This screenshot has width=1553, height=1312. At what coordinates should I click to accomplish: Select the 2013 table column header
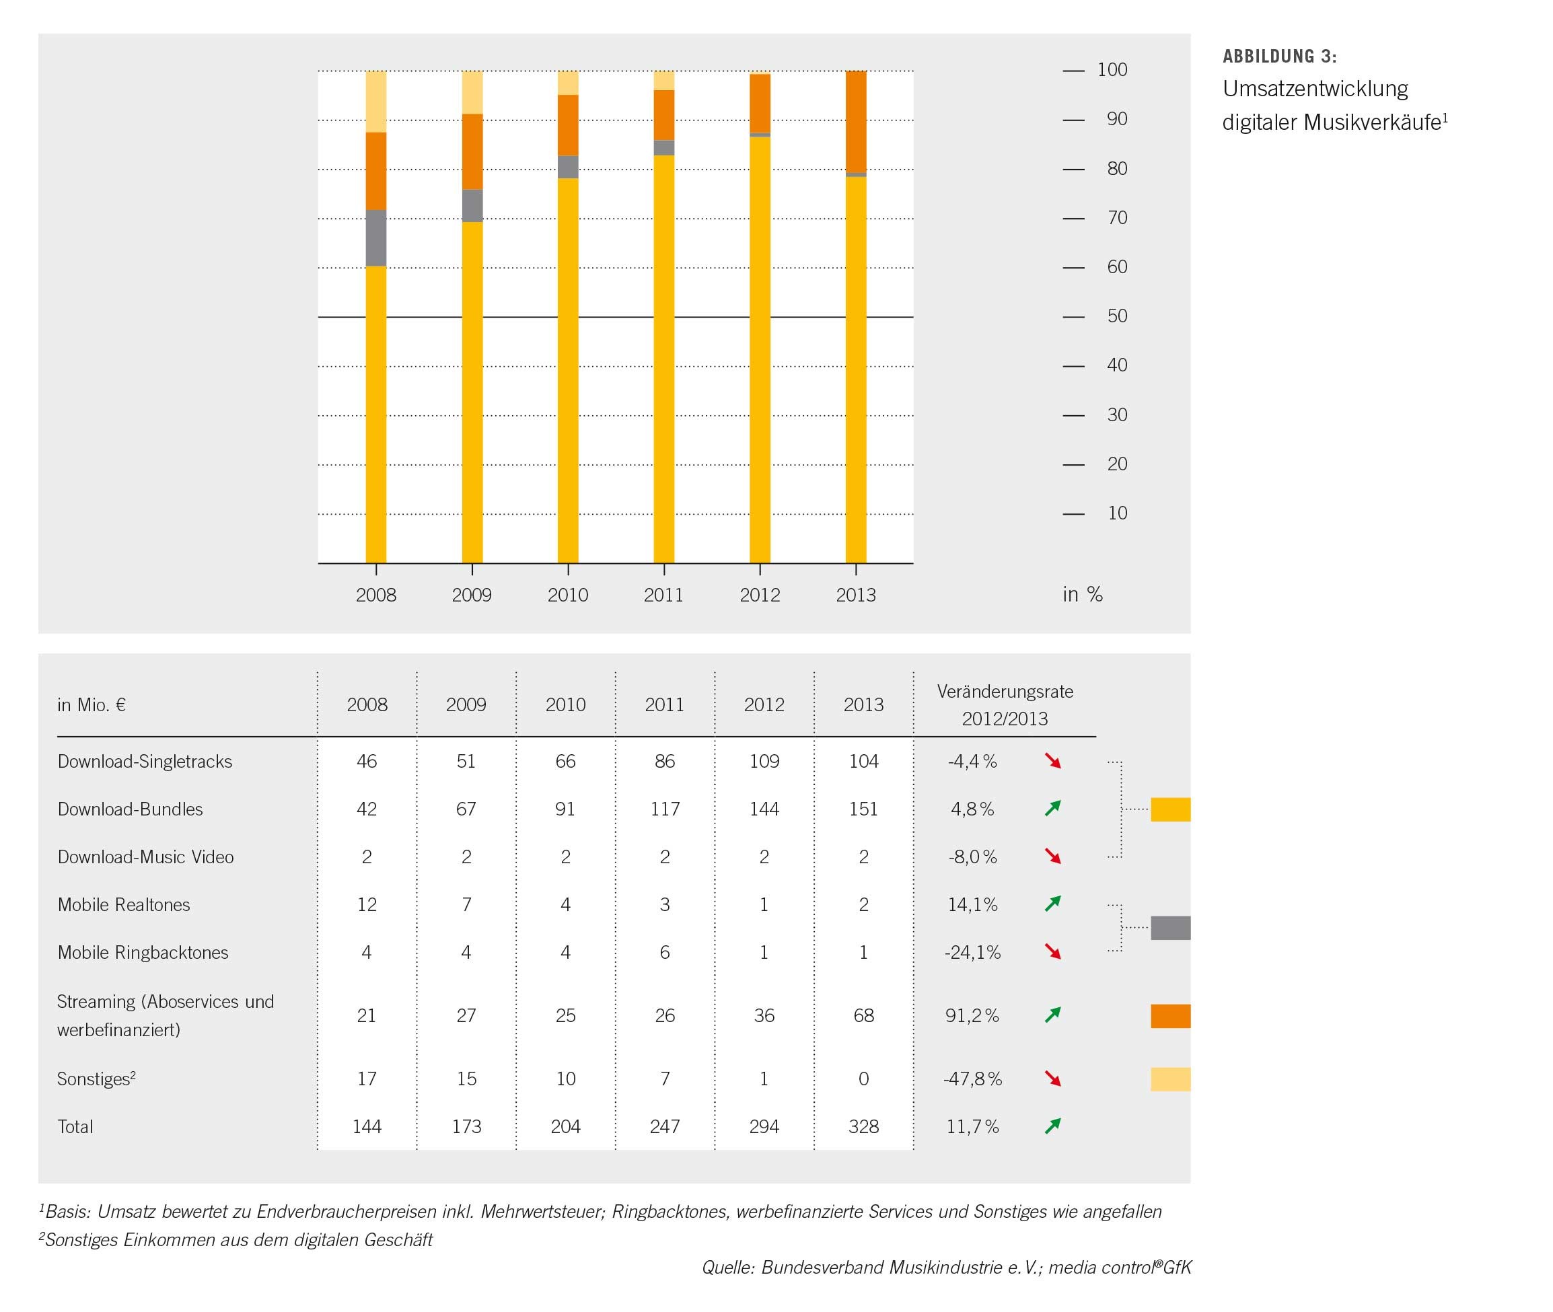pyautogui.click(x=863, y=704)
